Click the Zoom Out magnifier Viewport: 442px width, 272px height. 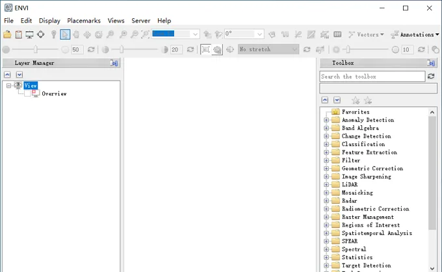coord(135,34)
